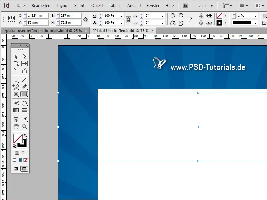Apply None button in toolbox
The width and height of the screenshot is (267, 200).
pos(26,160)
